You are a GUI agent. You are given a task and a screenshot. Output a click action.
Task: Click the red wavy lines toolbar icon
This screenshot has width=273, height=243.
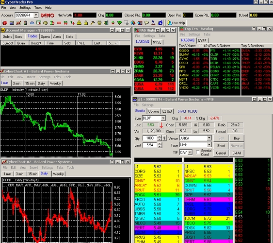tap(59, 23)
